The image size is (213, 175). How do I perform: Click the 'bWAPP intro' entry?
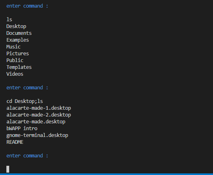pyautogui.click(x=22, y=129)
